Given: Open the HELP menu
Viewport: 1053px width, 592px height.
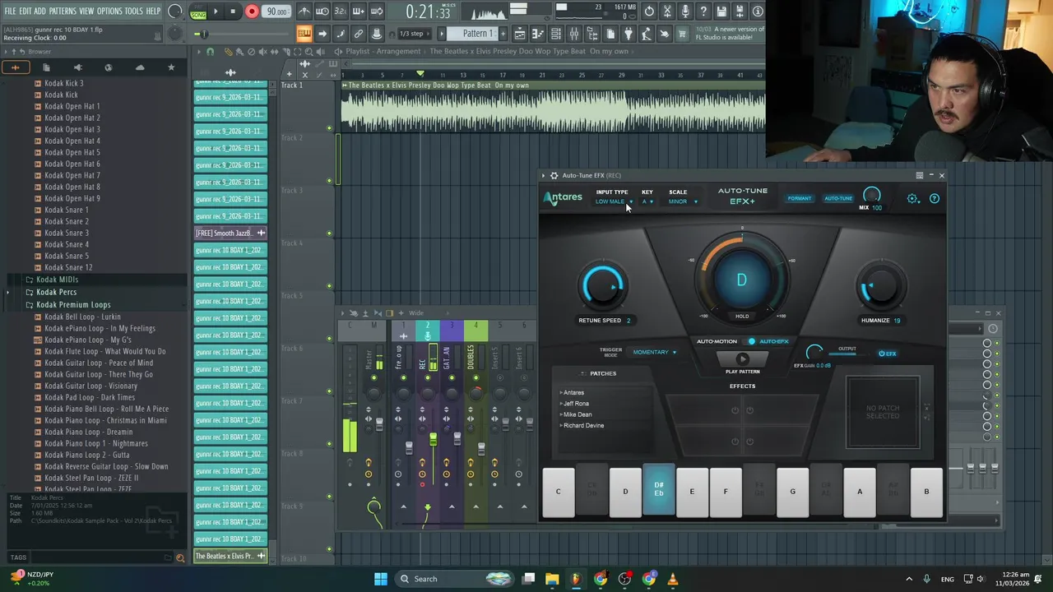Looking at the screenshot, I should [x=154, y=11].
